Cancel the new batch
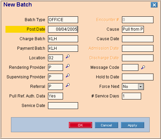 tap(107, 125)
